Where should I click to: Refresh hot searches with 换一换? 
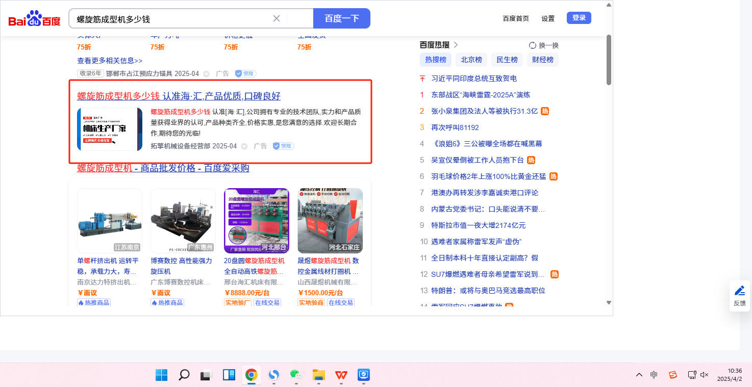coord(544,45)
